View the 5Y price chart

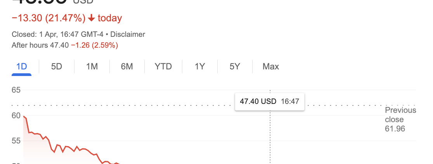(235, 67)
